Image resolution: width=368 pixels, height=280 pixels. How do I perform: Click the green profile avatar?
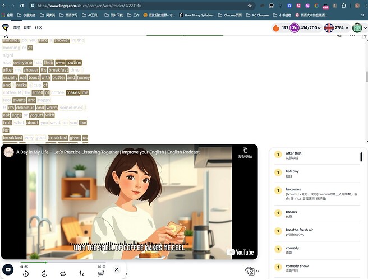click(x=357, y=28)
